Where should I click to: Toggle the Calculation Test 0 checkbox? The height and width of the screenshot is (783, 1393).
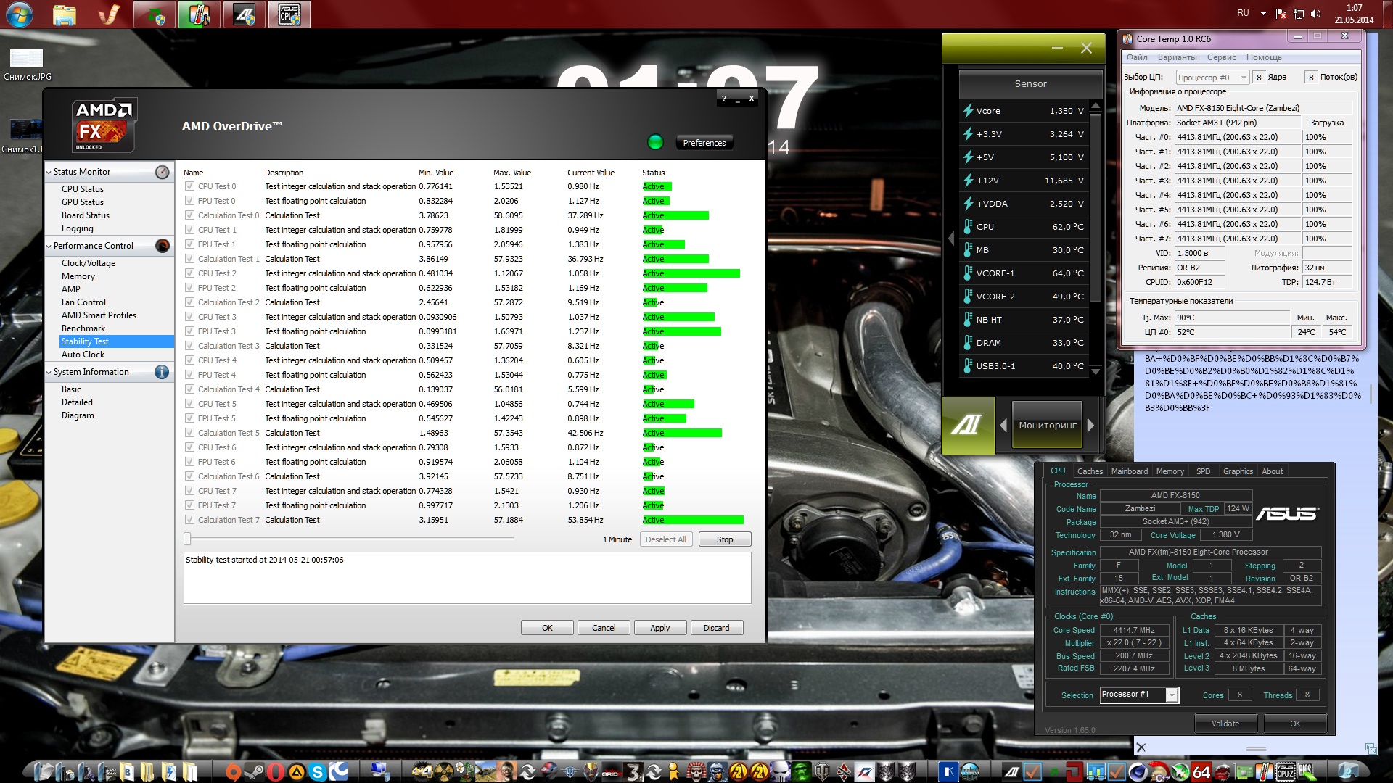[189, 215]
